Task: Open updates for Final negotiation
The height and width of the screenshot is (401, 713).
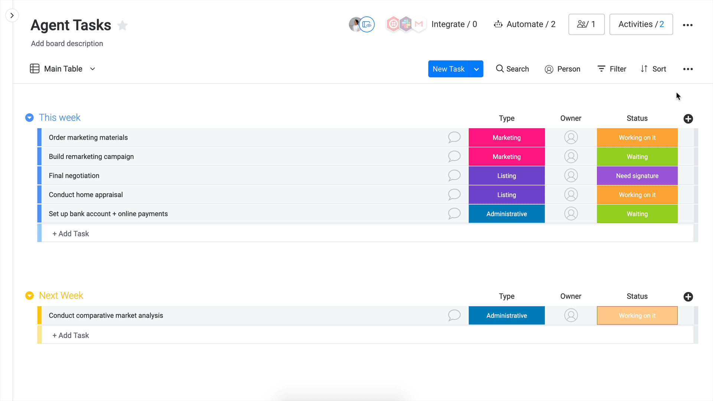Action: [x=454, y=176]
